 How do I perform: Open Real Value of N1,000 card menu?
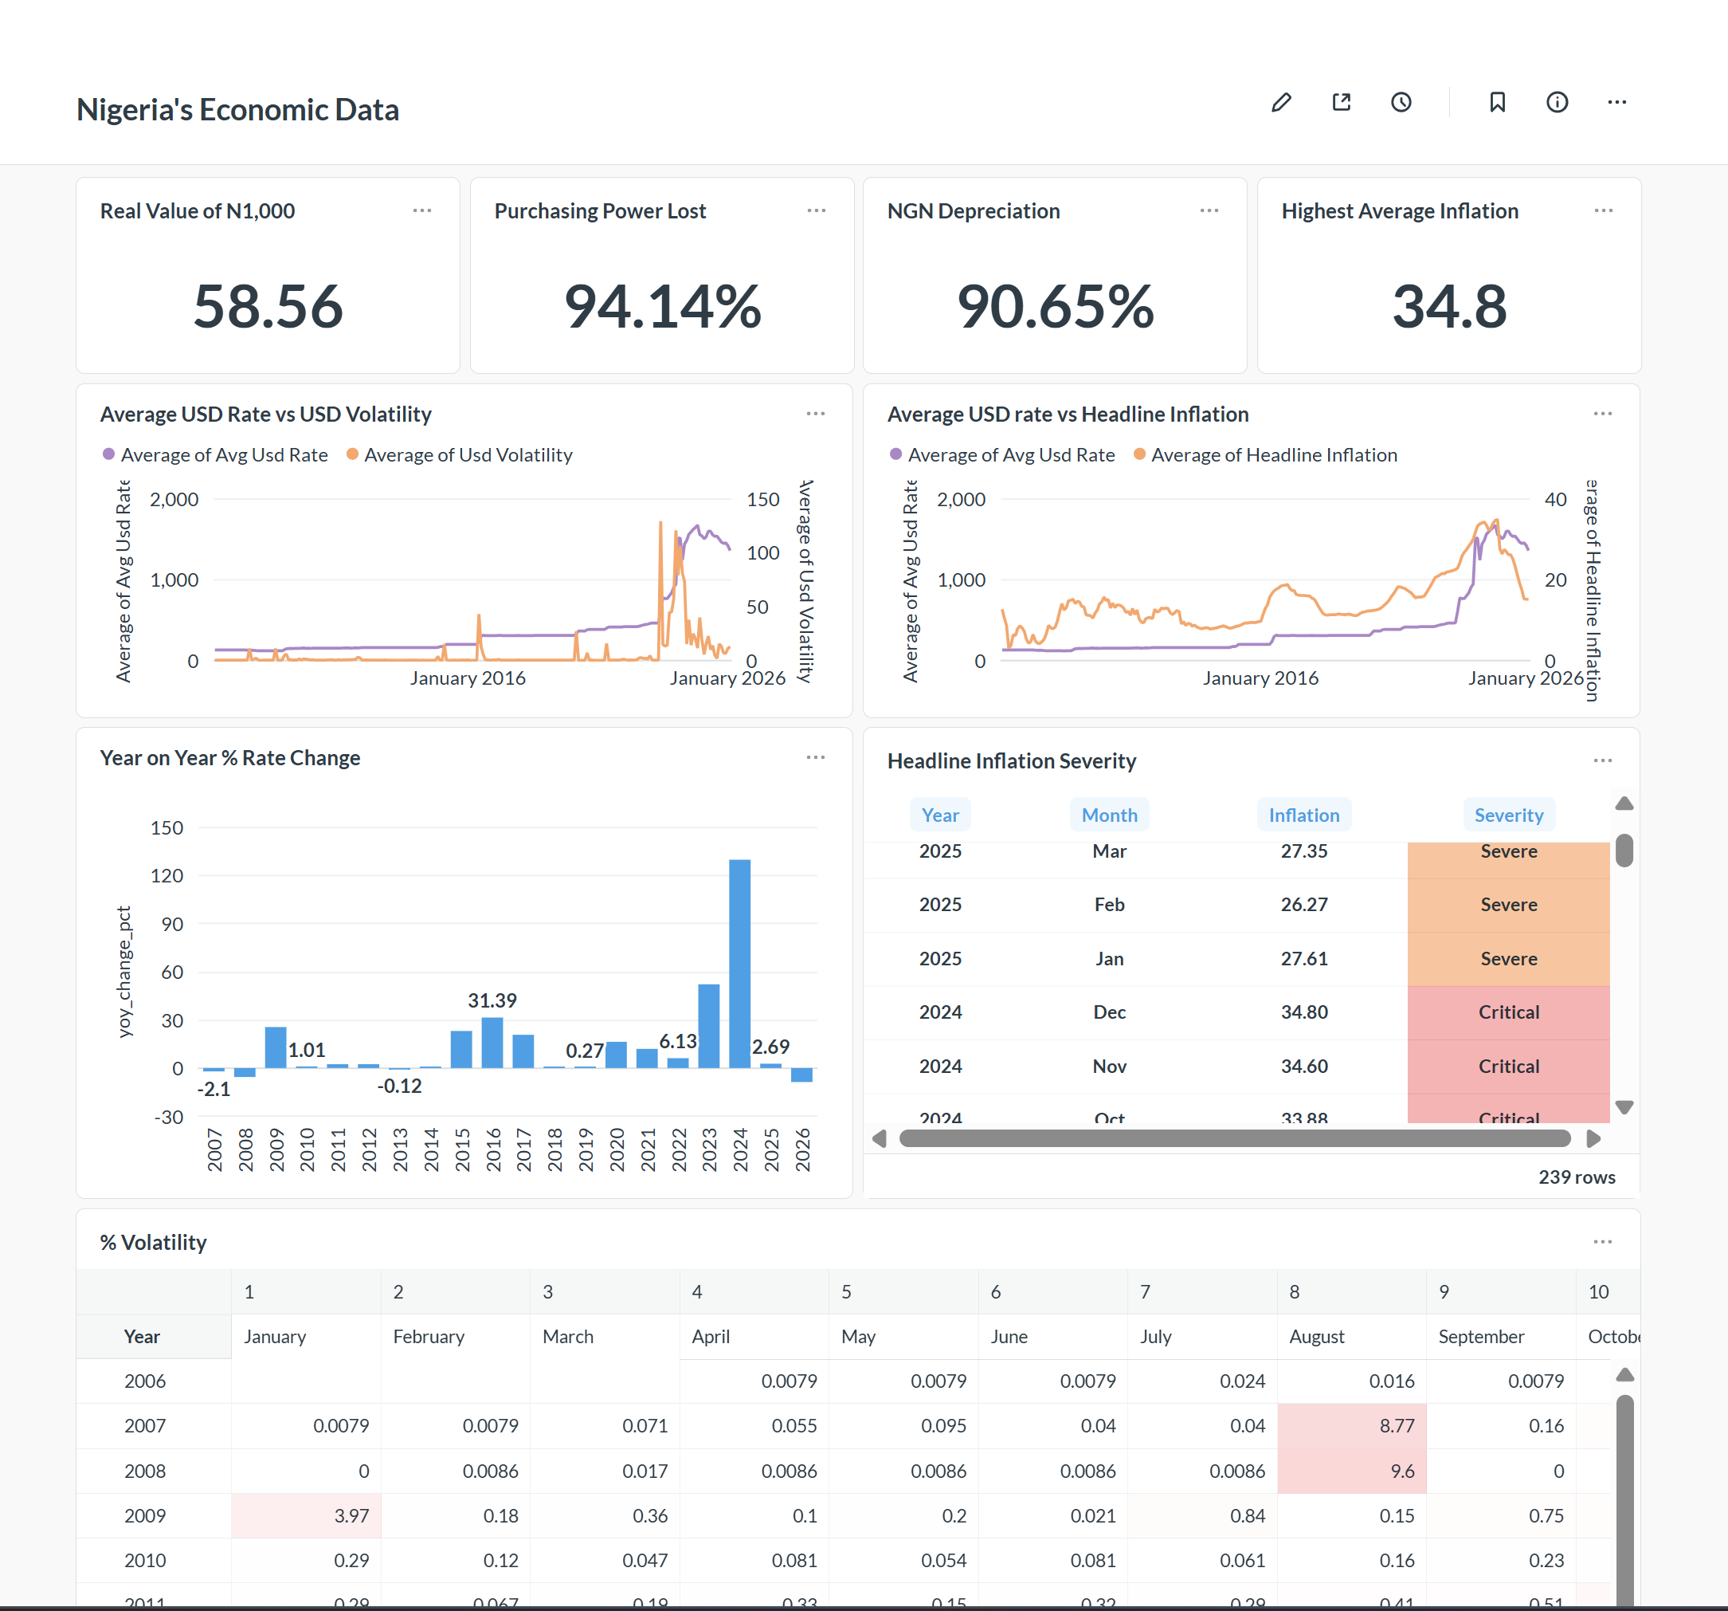point(421,210)
